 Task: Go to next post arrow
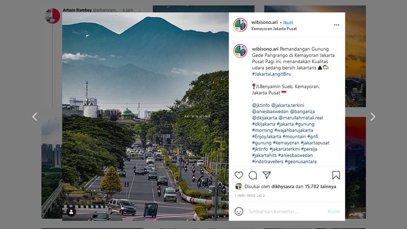click(x=372, y=117)
